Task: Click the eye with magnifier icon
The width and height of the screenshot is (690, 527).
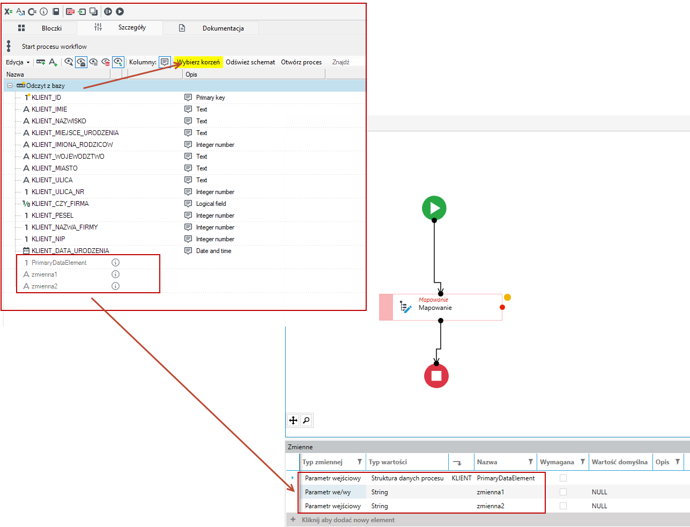Action: [x=69, y=62]
